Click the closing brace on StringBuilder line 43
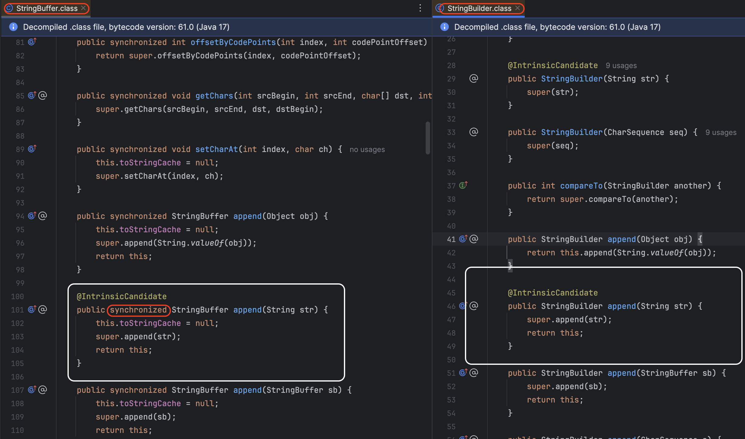 pyautogui.click(x=510, y=266)
